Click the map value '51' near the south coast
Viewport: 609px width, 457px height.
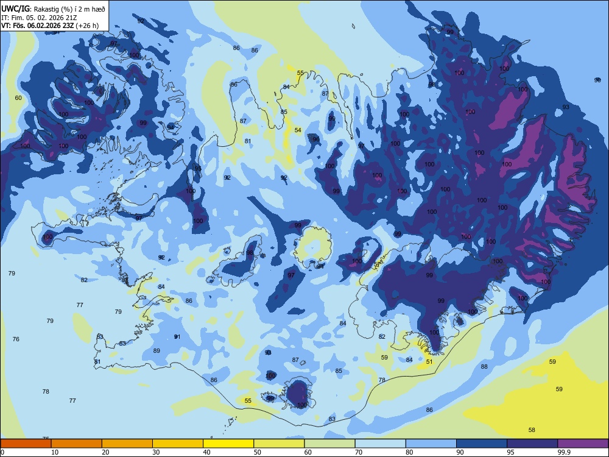(x=429, y=361)
